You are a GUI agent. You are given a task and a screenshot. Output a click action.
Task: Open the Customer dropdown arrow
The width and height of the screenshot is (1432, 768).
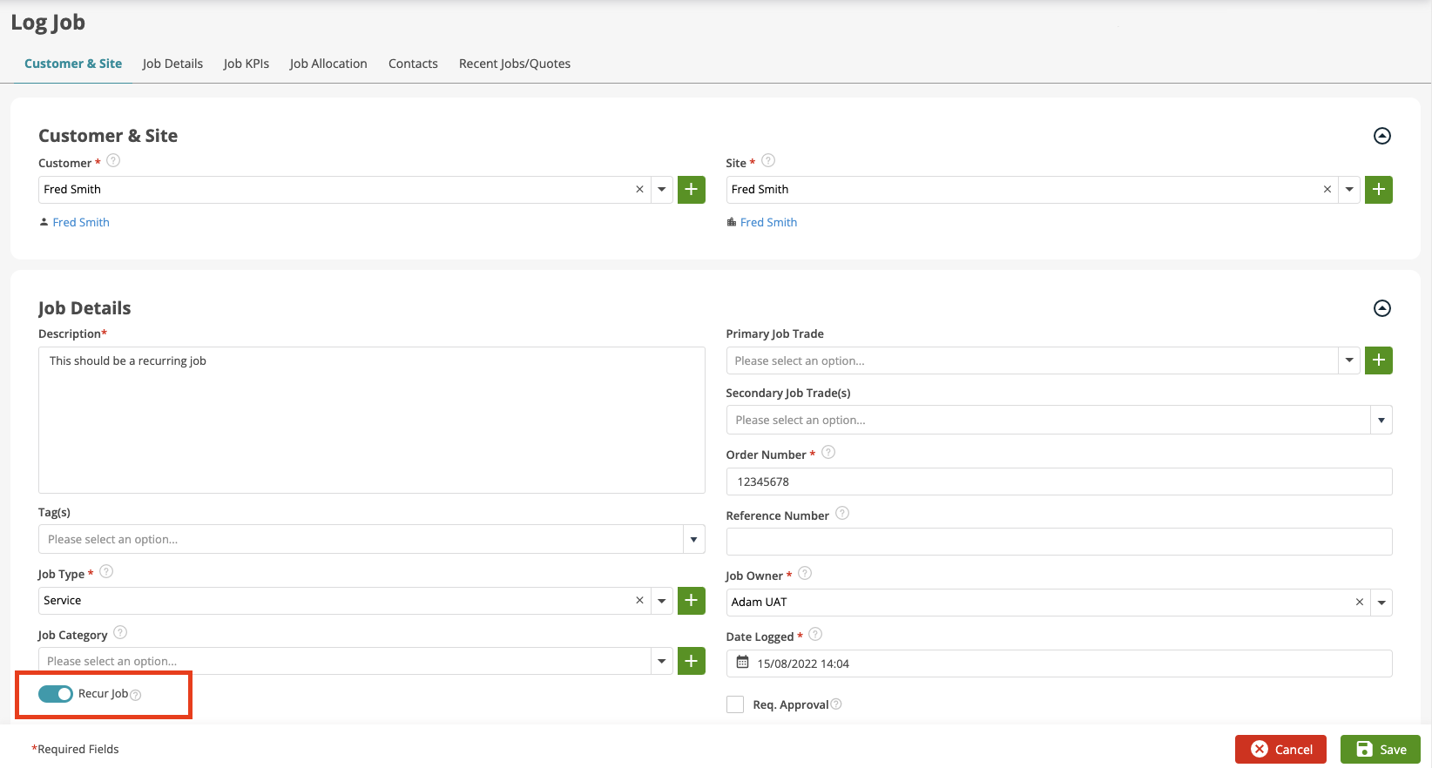(x=662, y=189)
